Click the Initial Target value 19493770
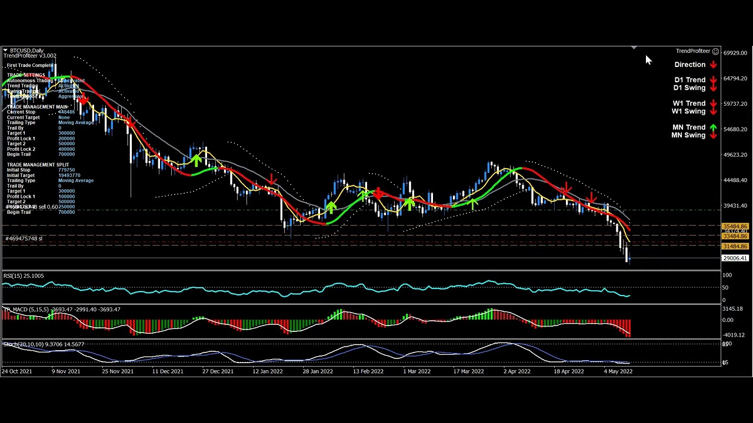 69,176
